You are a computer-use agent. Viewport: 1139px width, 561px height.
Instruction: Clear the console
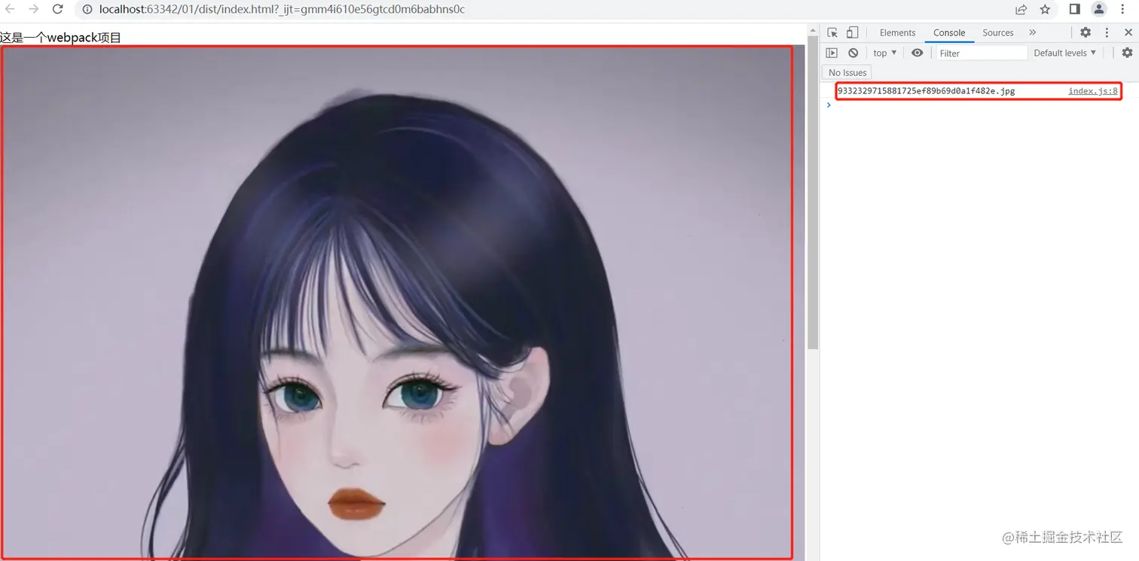tap(853, 53)
